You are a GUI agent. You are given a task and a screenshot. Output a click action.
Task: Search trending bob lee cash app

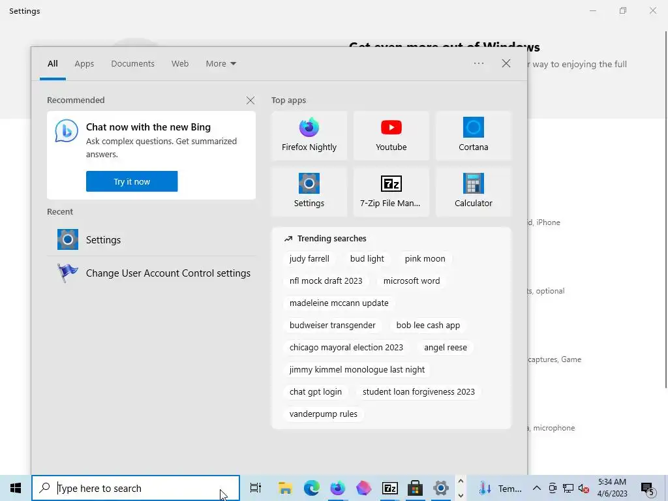(x=428, y=325)
